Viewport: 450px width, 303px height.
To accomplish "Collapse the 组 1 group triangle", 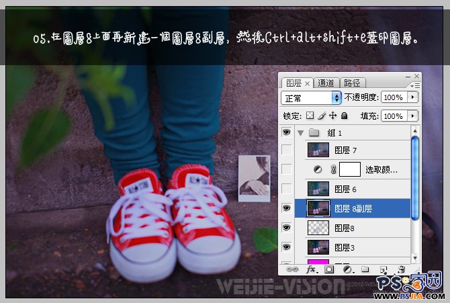I will [300, 133].
